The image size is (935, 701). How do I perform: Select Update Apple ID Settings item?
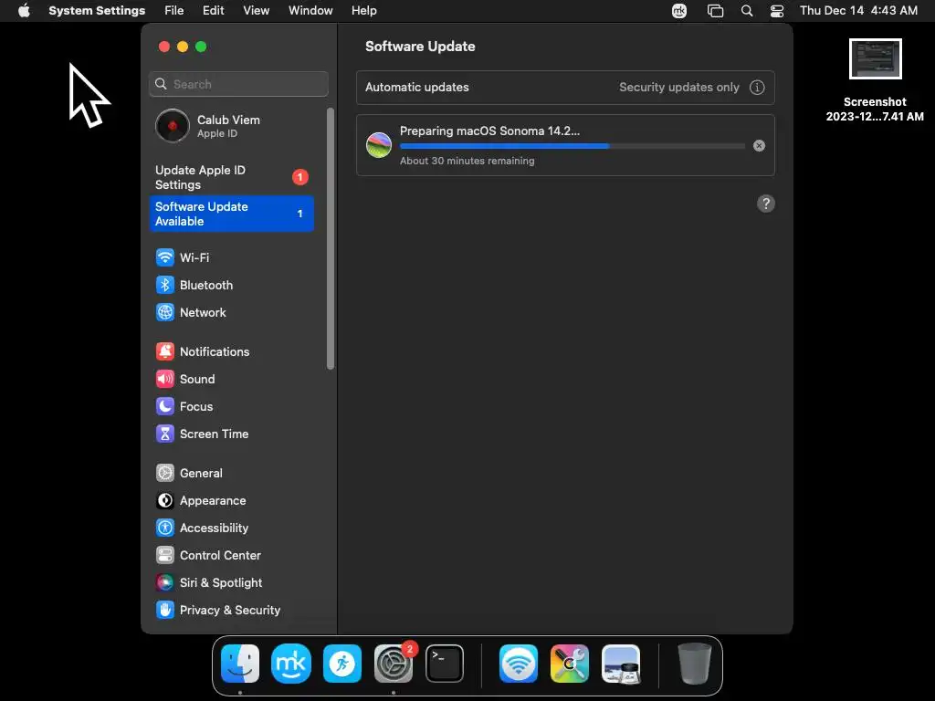(x=232, y=177)
